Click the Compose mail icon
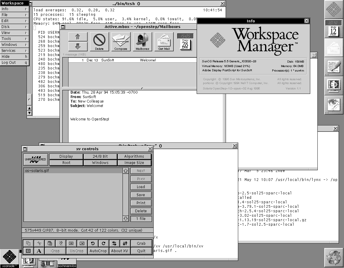 (121, 41)
